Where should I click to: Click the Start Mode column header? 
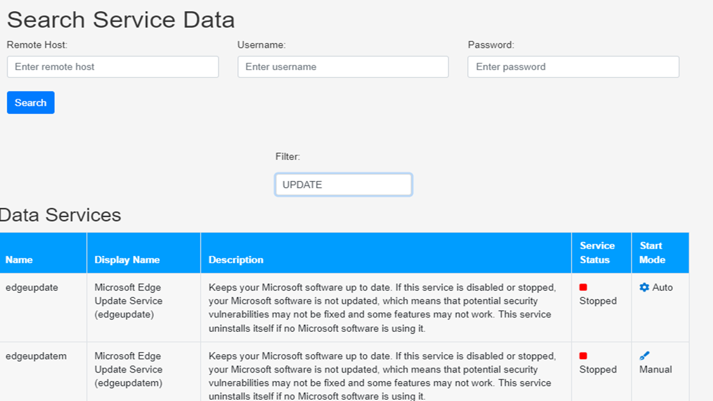coord(652,253)
